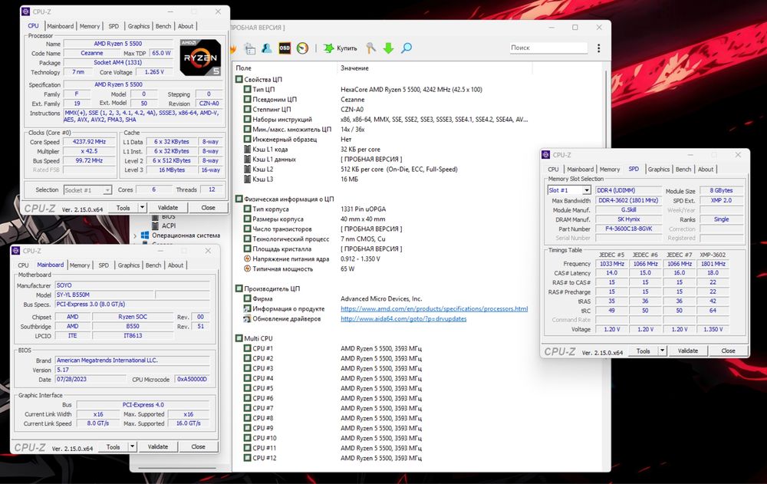
Task: Click Close in top-left CPU-Z window
Action: click(208, 208)
